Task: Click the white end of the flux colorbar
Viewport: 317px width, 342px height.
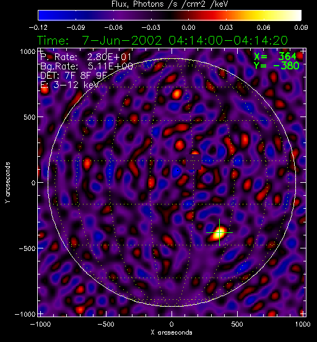Action: click(297, 15)
